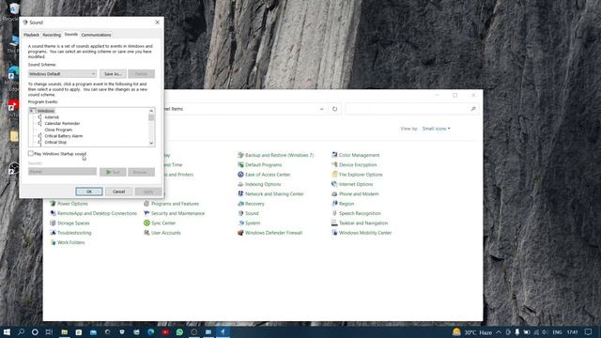Click the Region globe icon
Image resolution: width=601 pixels, height=338 pixels.
click(334, 204)
